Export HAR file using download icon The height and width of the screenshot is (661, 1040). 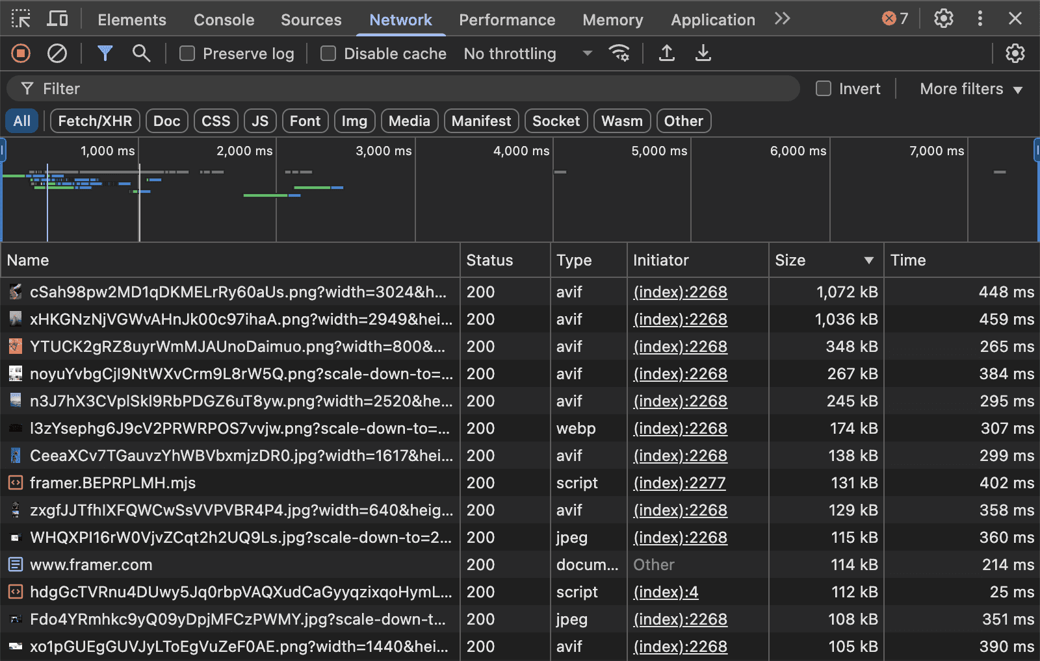click(703, 53)
